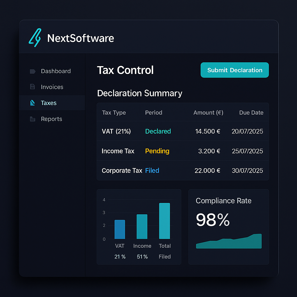Viewport: 297px width, 297px height.
Task: Open the Dashboard menu item
Action: click(x=56, y=71)
